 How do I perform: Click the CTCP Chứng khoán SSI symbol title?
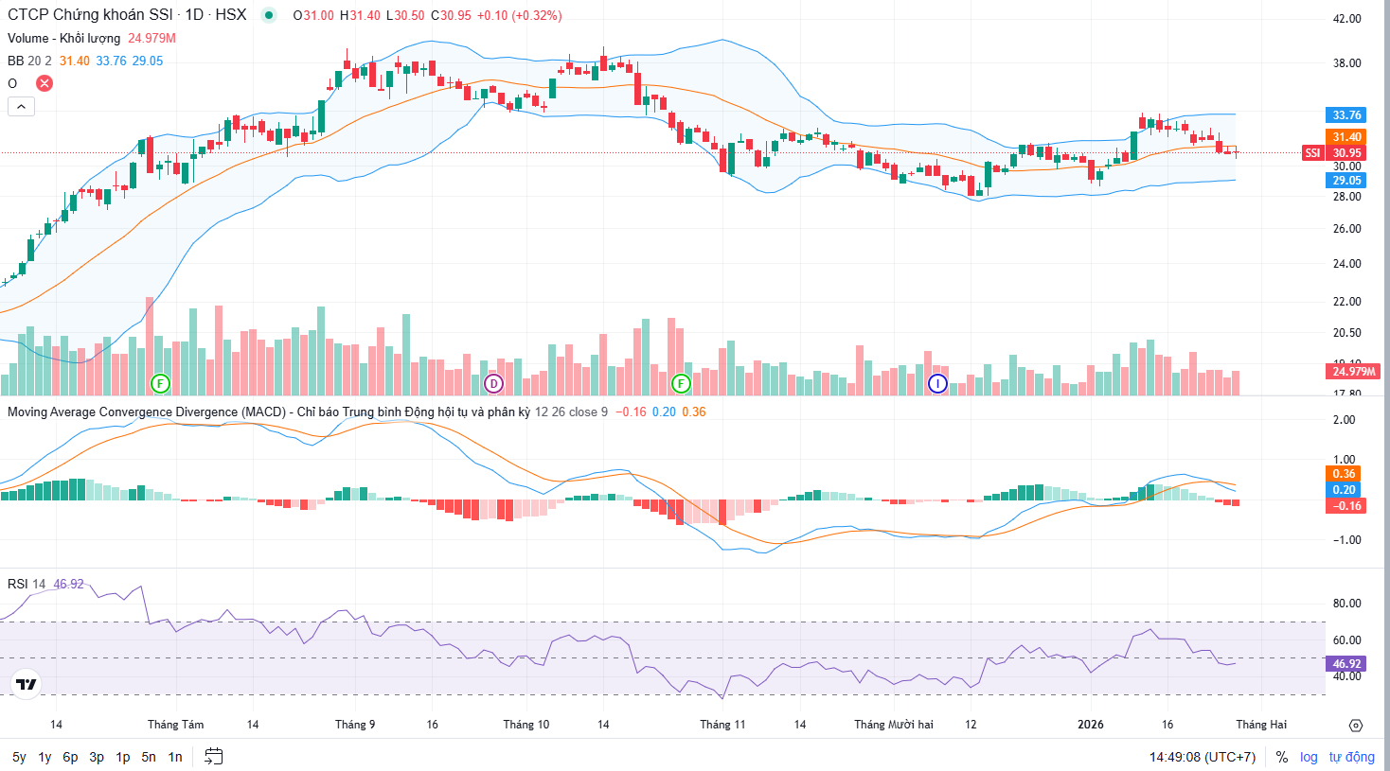pyautogui.click(x=90, y=15)
